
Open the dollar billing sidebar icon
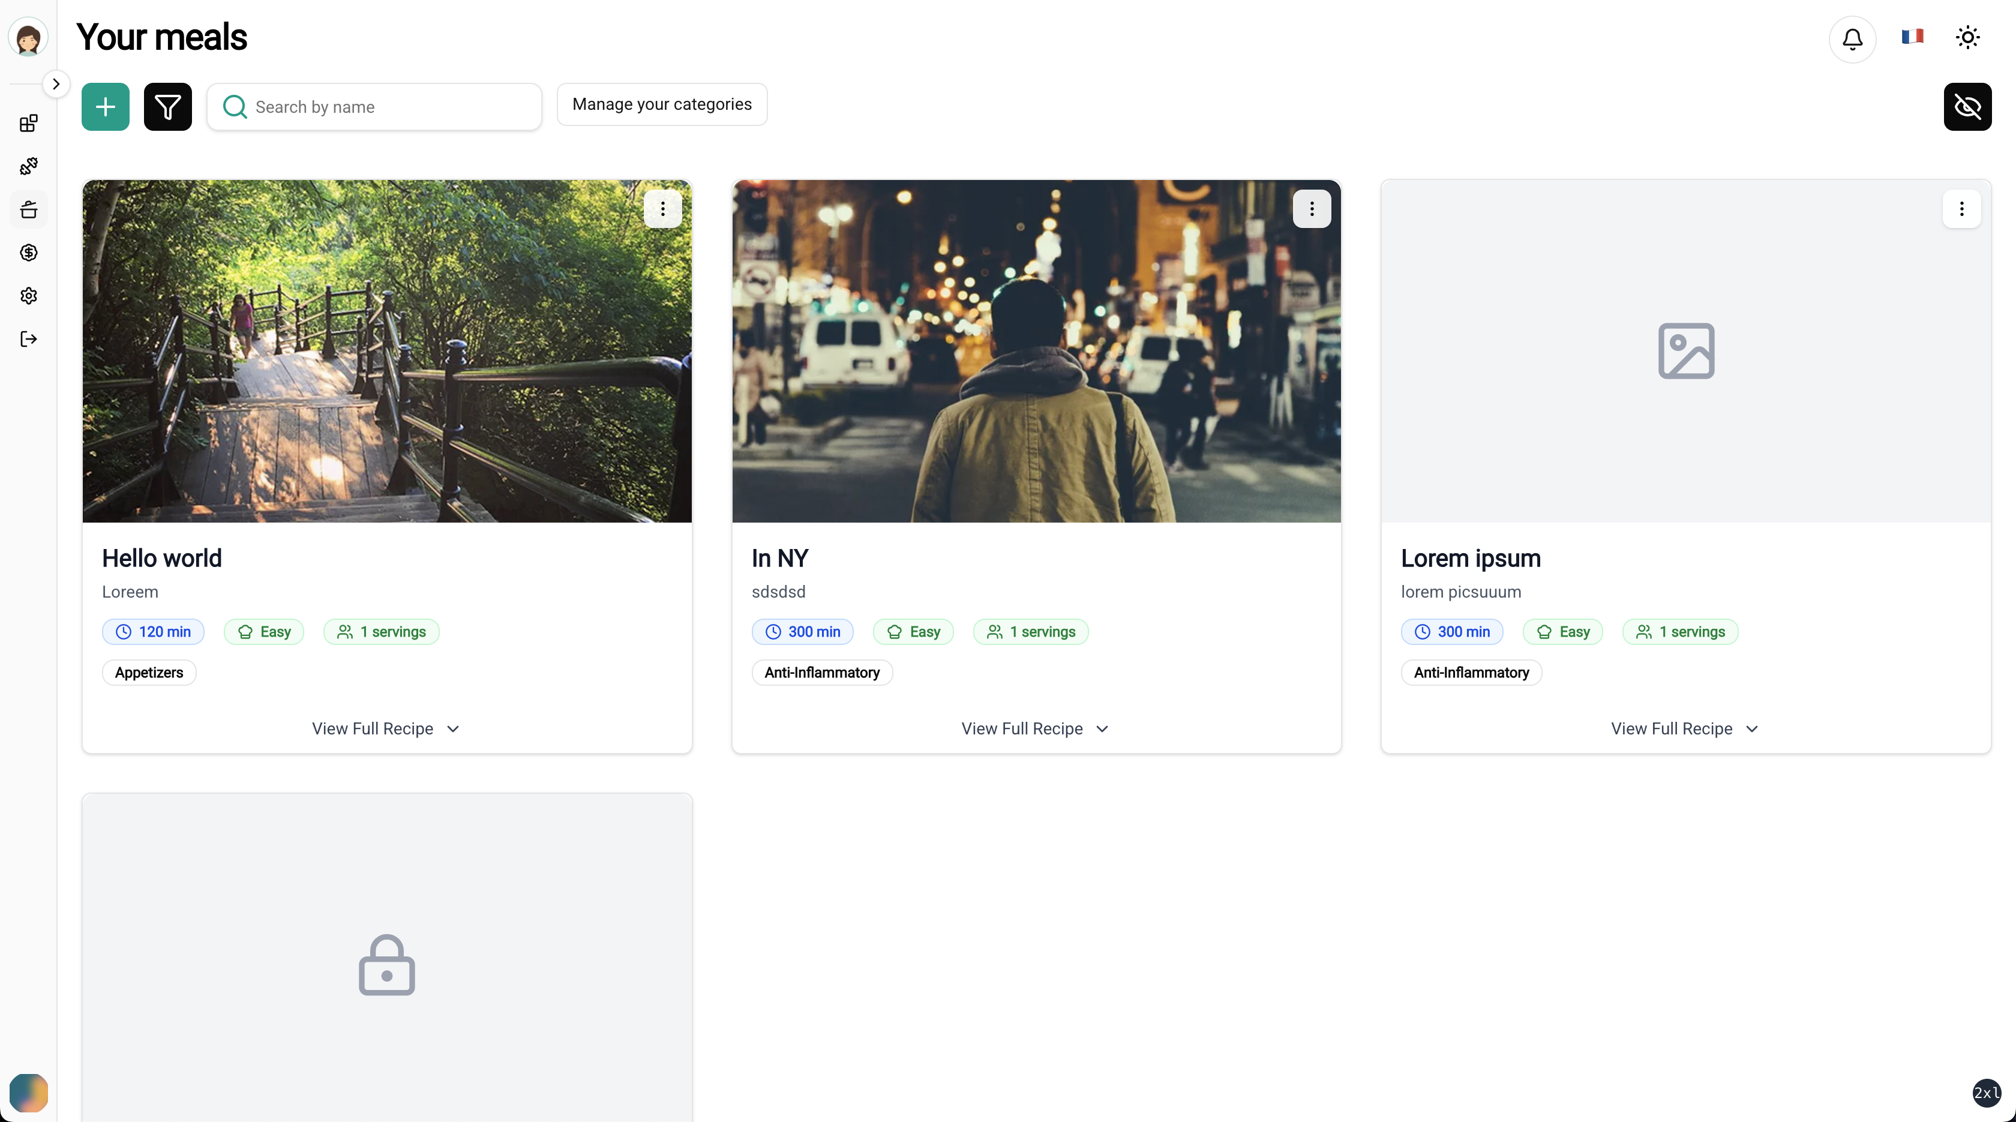(x=28, y=252)
